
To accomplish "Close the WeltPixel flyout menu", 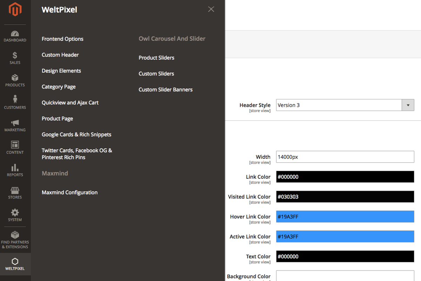I will [211, 9].
